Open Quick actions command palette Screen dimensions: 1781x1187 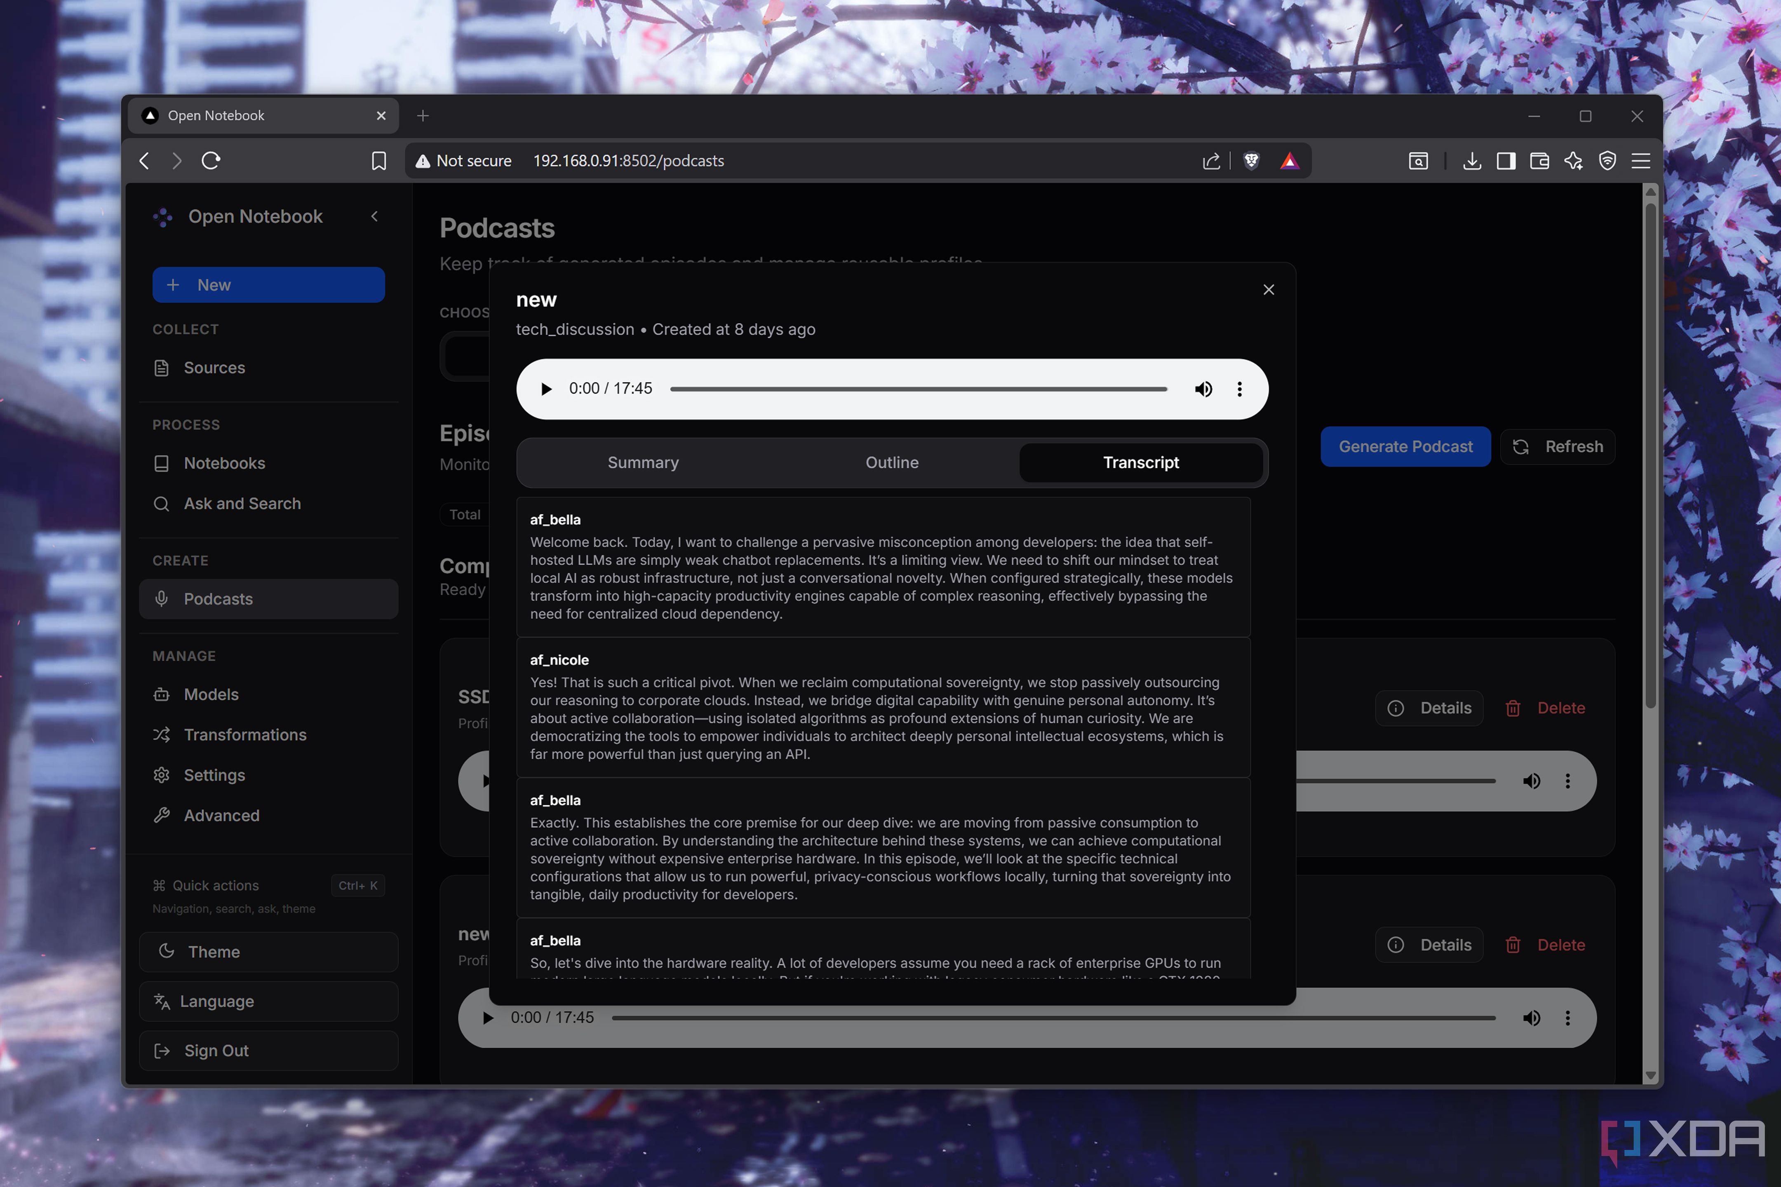tap(269, 886)
